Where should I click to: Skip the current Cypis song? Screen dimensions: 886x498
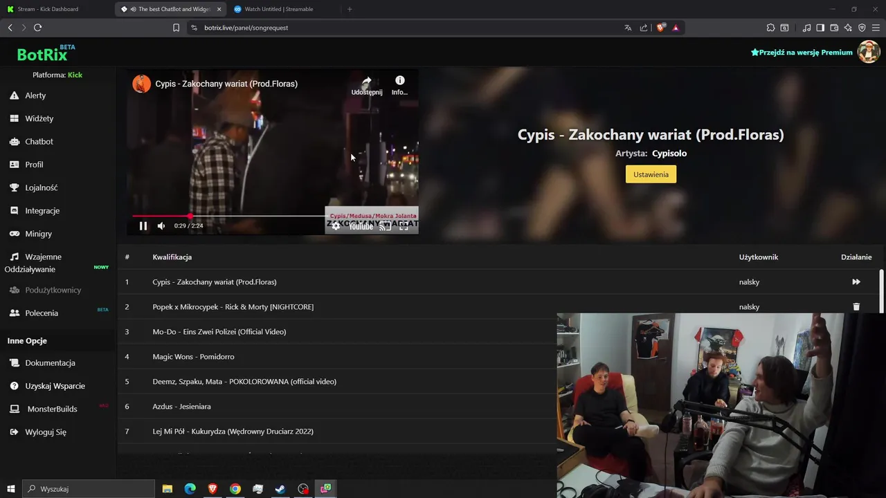click(x=856, y=282)
